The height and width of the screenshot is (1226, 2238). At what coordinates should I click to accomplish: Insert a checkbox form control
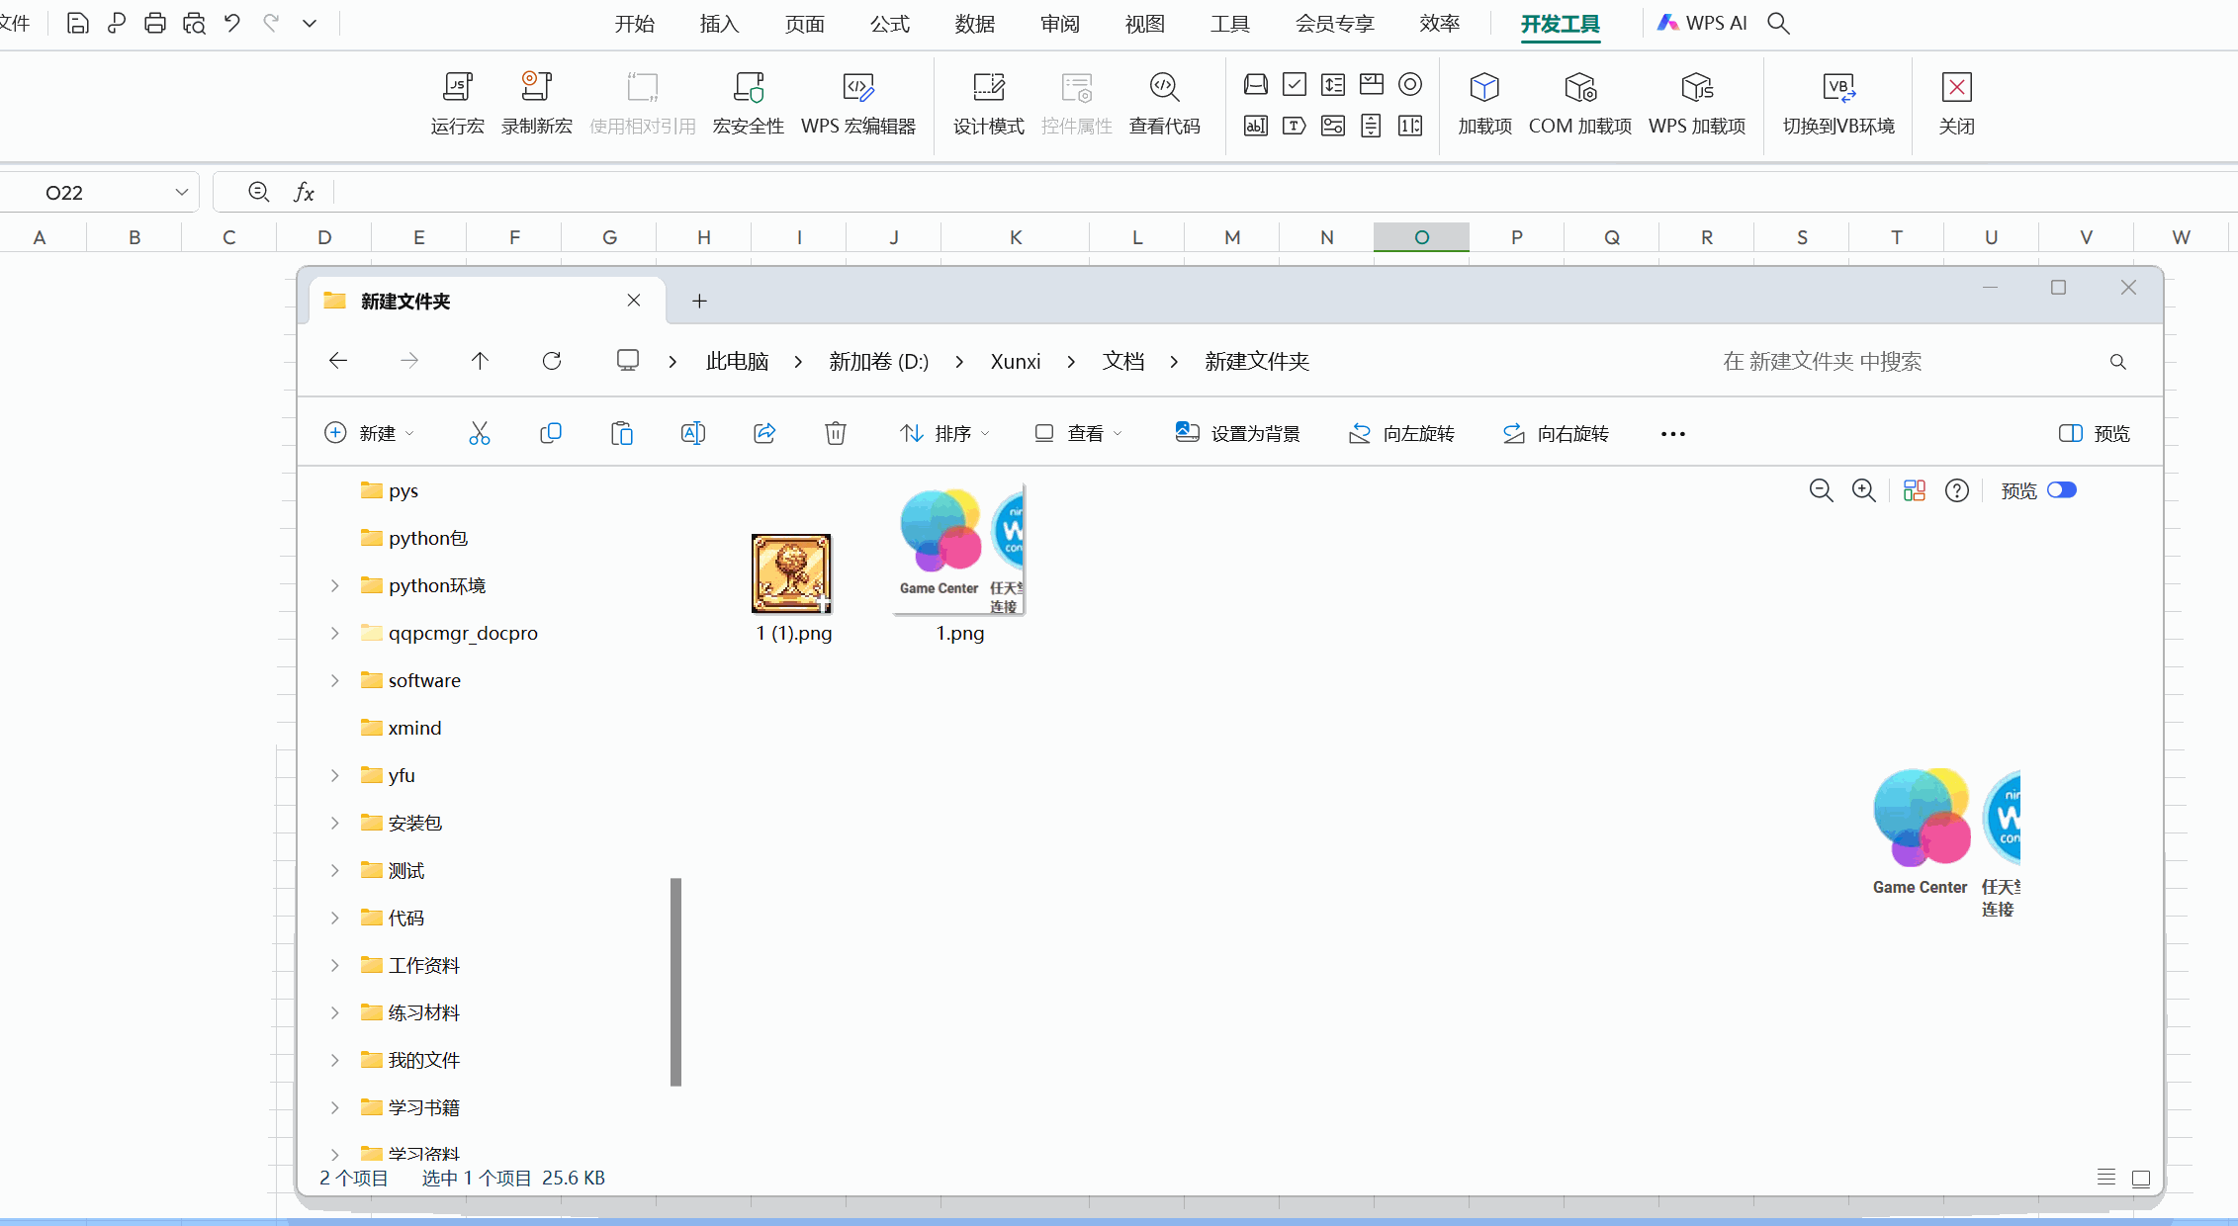coord(1295,85)
